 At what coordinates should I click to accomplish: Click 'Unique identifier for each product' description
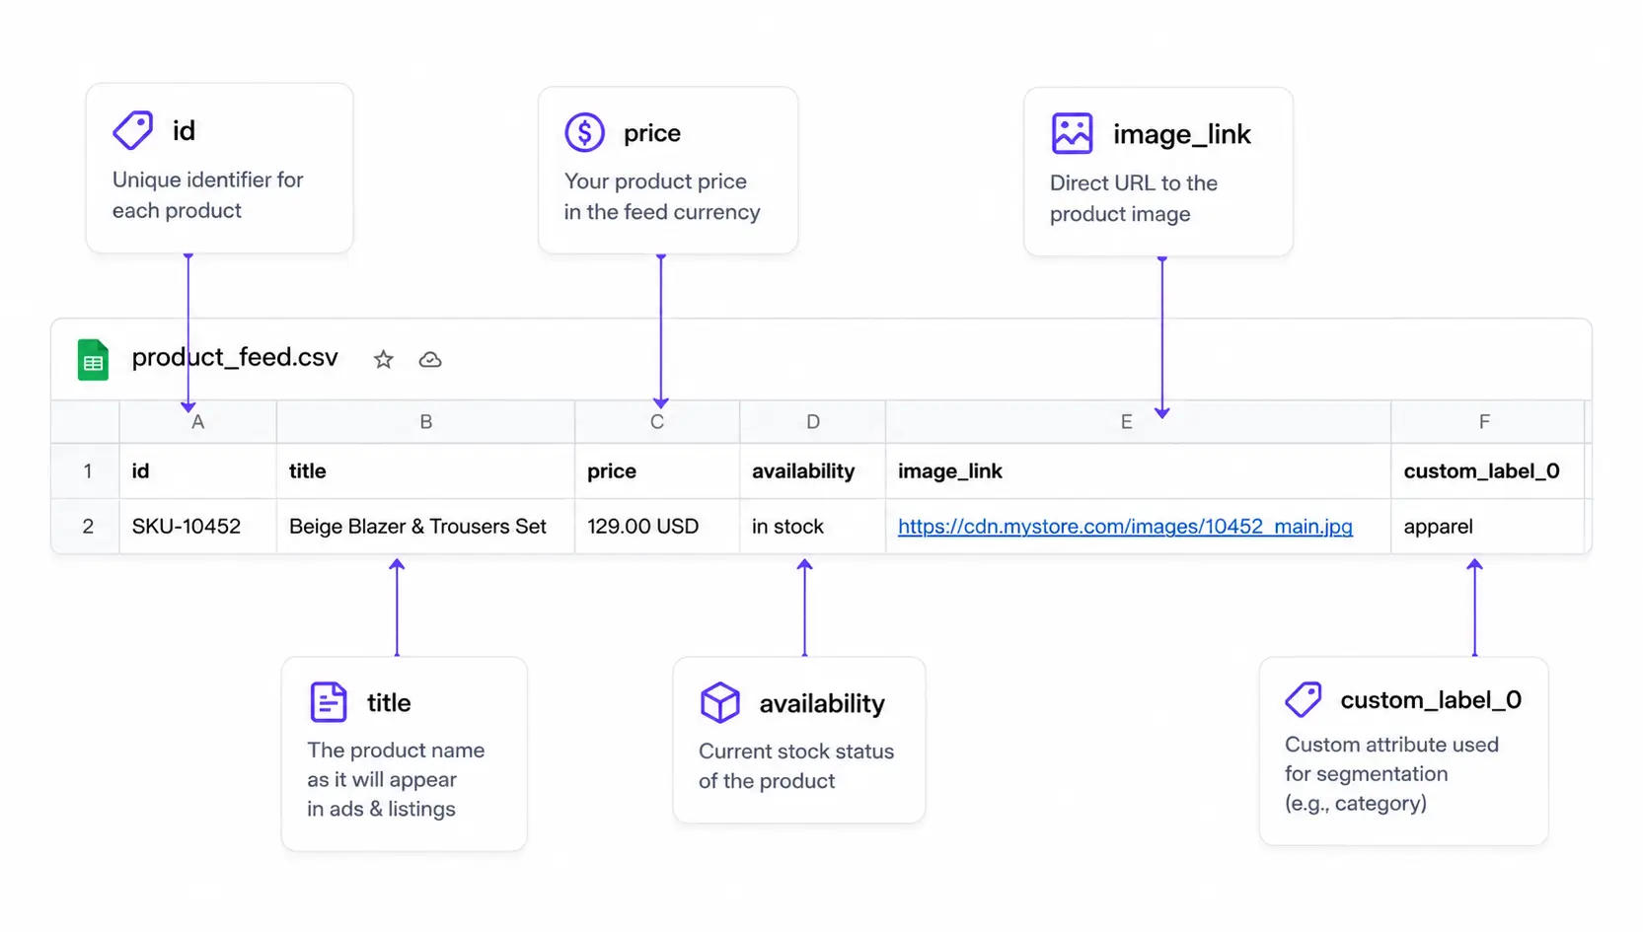coord(207,195)
